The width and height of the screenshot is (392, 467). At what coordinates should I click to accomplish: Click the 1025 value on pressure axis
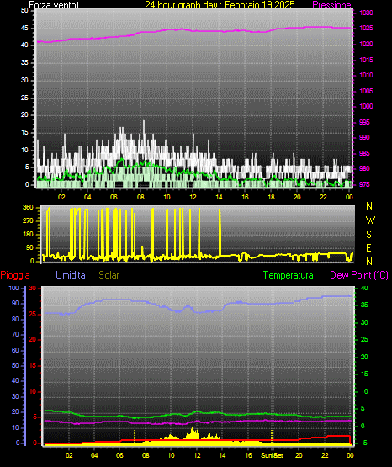point(366,28)
